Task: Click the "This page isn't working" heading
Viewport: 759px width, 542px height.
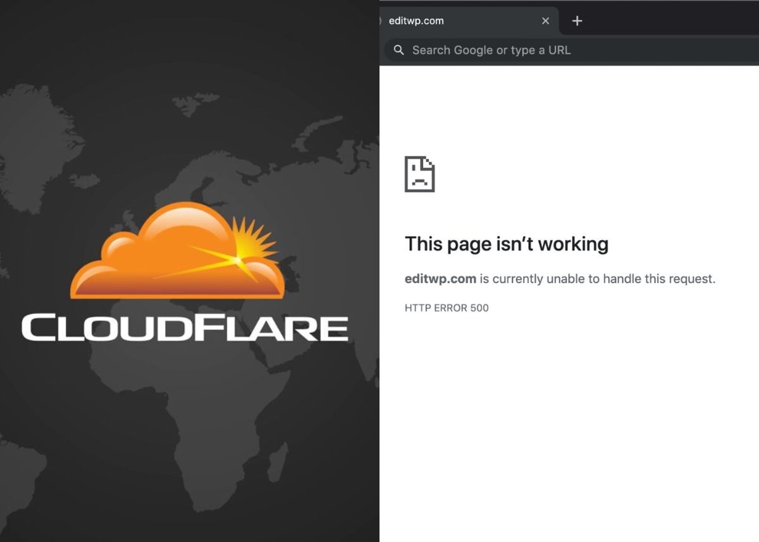Action: click(x=506, y=244)
